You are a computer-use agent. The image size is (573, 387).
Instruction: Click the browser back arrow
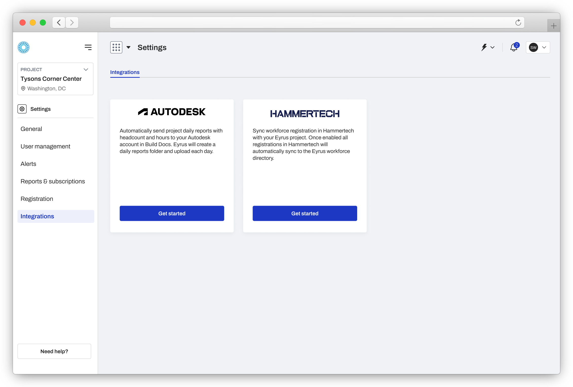(59, 23)
